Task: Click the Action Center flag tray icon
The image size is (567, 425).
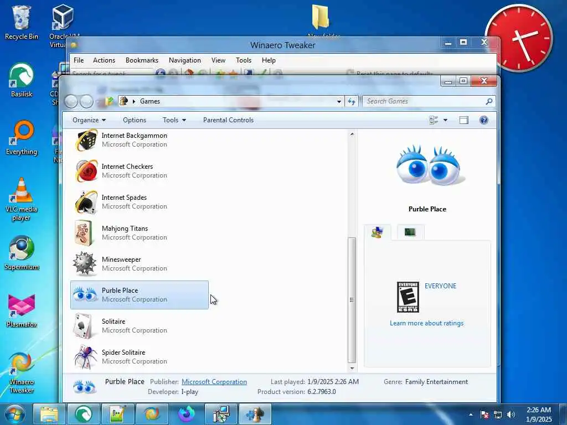Action: (484, 414)
